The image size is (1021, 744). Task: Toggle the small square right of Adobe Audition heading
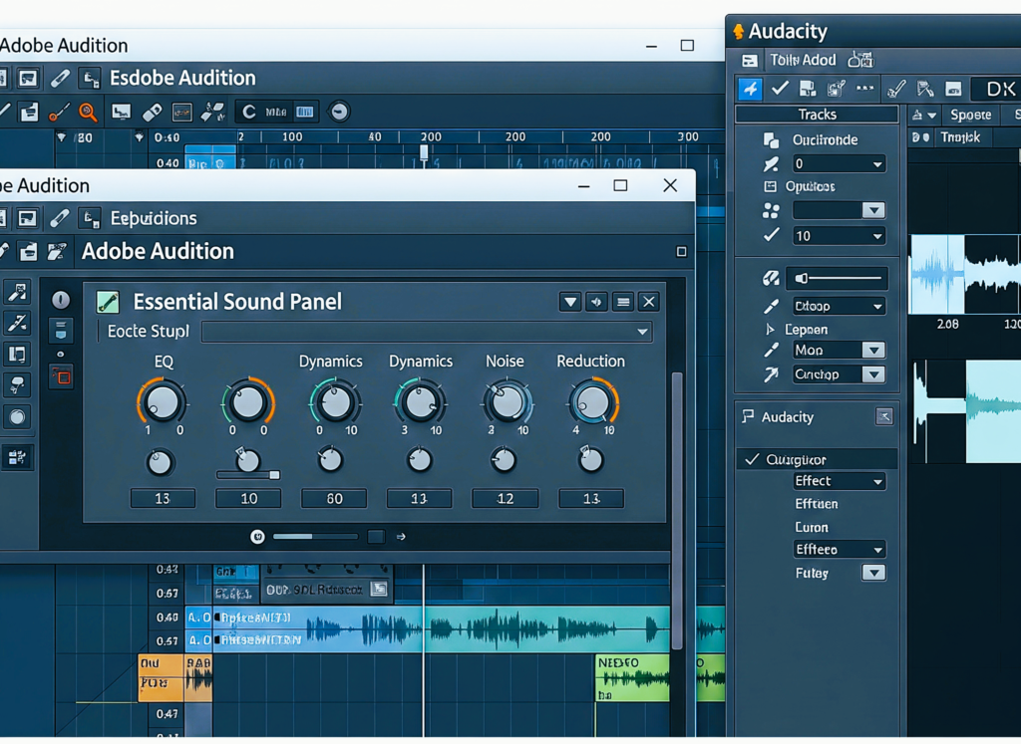coord(681,252)
